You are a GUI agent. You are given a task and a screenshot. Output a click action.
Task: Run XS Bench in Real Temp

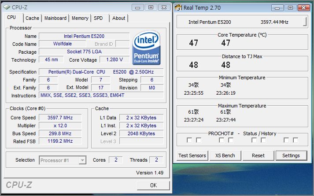click(225, 155)
